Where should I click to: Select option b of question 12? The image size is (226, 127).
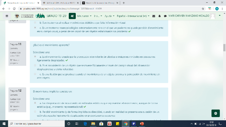[x=35, y=112]
